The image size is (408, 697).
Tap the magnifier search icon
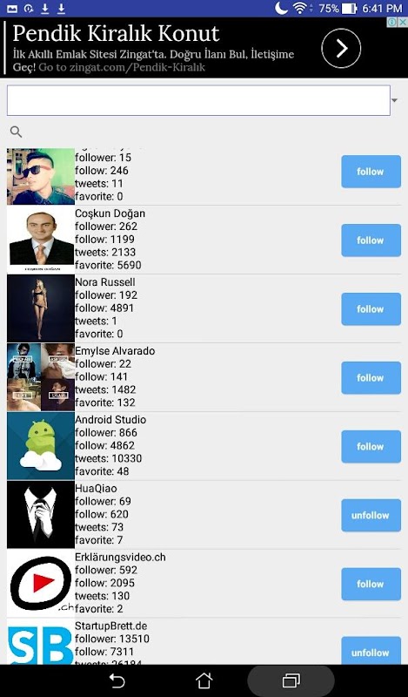[16, 132]
